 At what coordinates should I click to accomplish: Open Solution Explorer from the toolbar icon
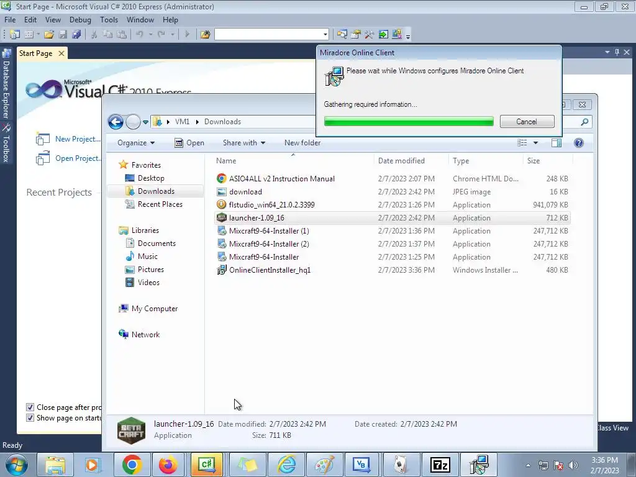342,35
